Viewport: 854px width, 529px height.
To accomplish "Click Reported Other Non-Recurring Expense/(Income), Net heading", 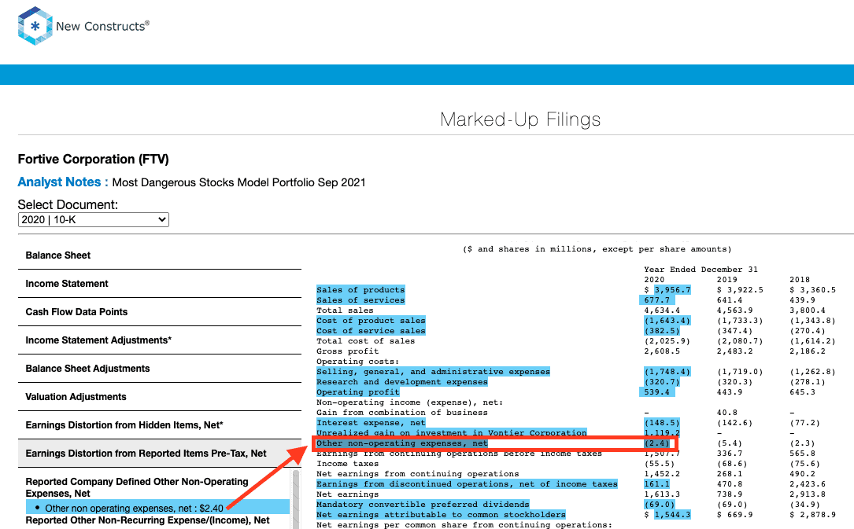I will (148, 520).
